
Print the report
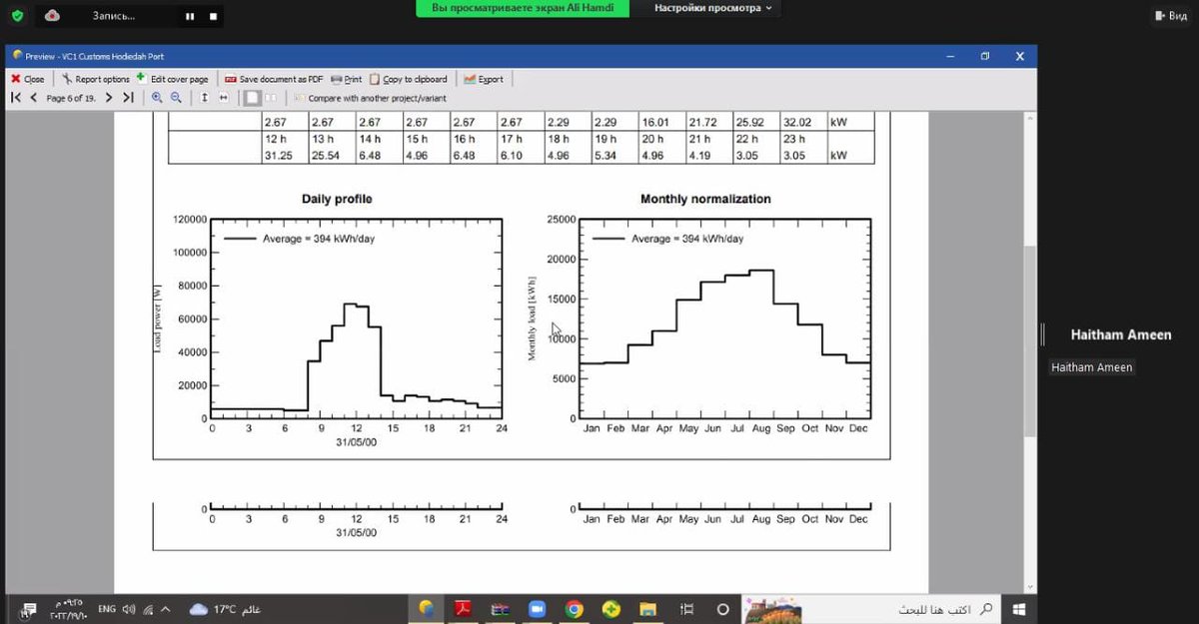[346, 79]
